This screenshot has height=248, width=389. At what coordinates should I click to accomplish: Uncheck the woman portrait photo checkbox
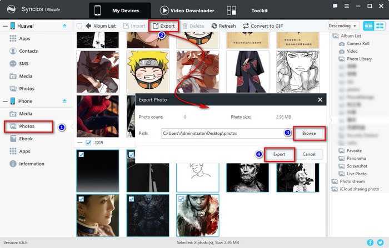pos(81,198)
